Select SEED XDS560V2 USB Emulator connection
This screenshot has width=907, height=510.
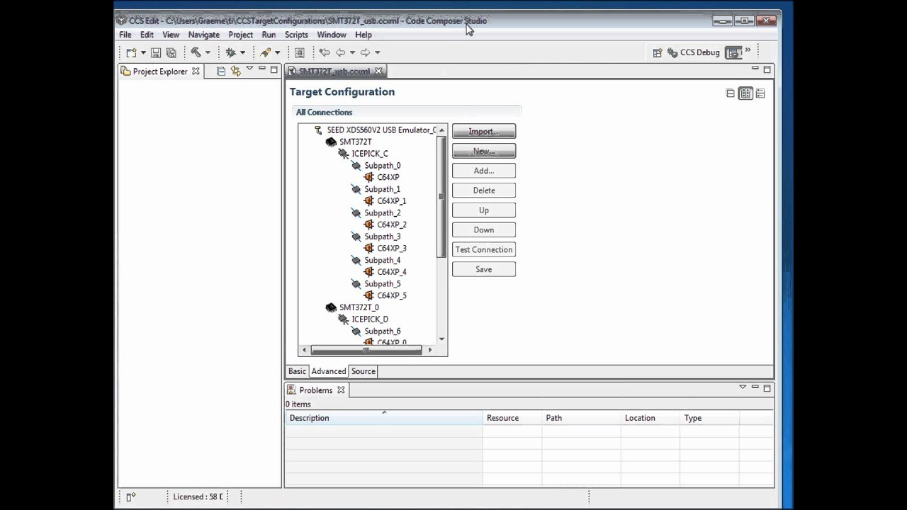pos(381,130)
